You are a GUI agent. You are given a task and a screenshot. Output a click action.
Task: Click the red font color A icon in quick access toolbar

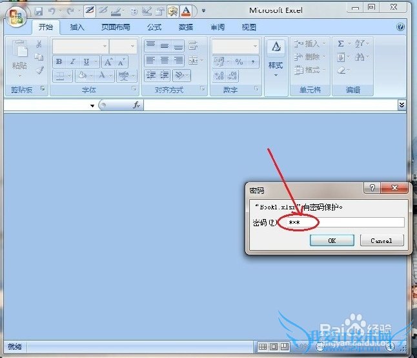pyautogui.click(x=186, y=11)
